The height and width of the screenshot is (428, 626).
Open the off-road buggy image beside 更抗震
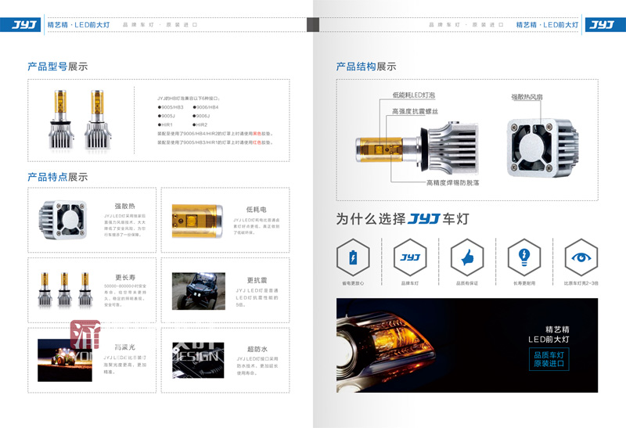199,291
